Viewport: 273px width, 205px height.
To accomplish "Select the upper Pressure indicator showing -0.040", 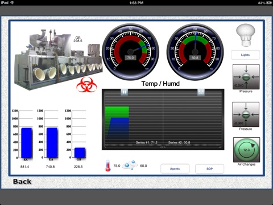I will [246, 77].
